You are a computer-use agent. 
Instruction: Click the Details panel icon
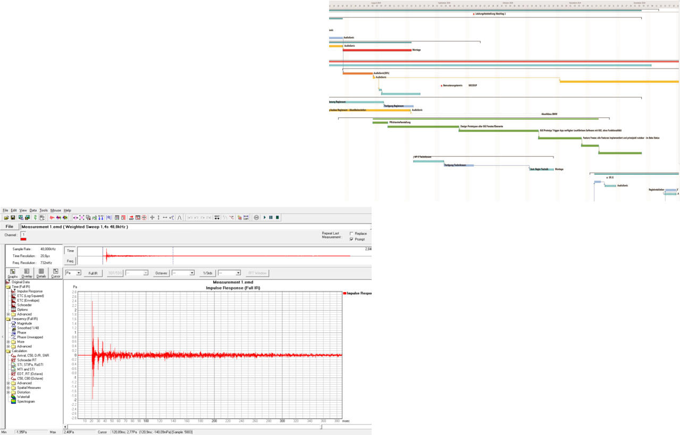pos(41,273)
